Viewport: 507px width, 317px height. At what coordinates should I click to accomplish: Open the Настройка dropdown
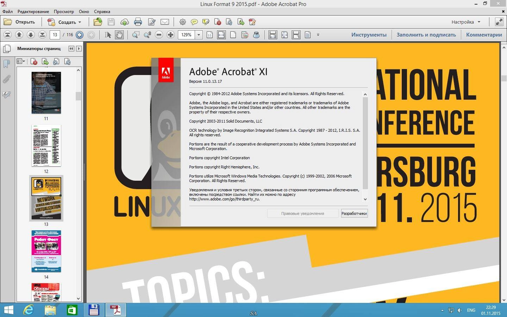pyautogui.click(x=466, y=22)
